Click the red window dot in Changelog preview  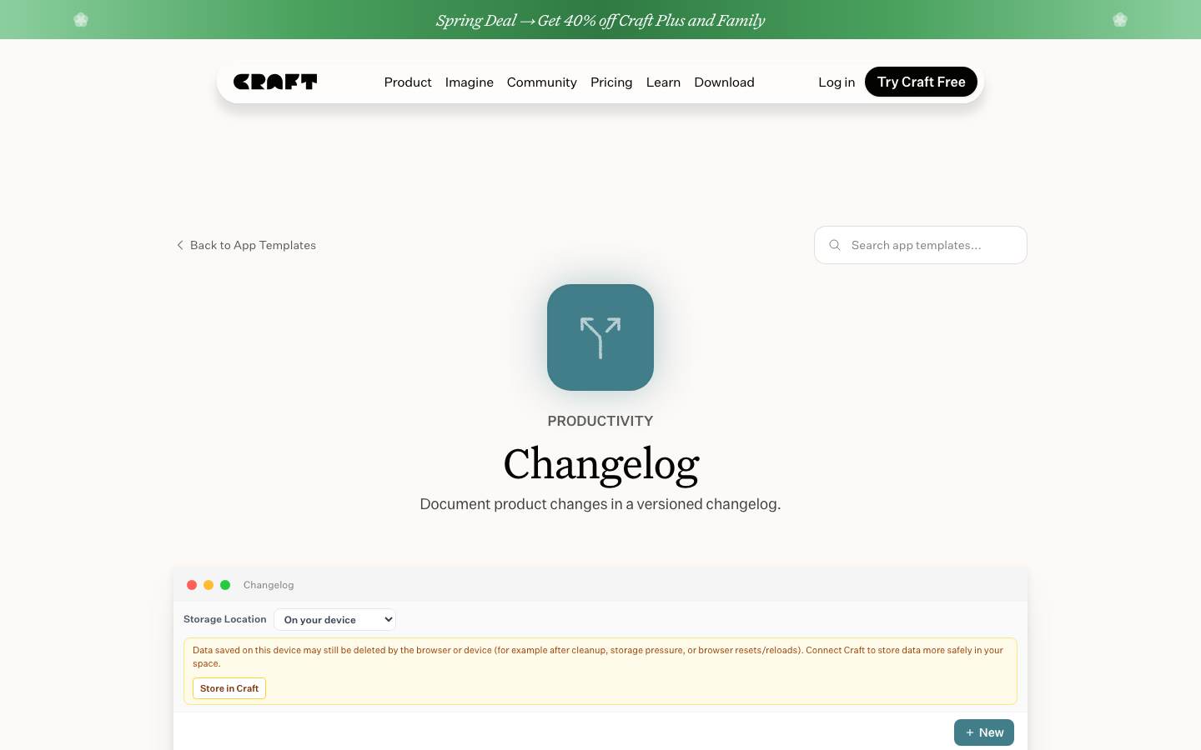pos(192,585)
